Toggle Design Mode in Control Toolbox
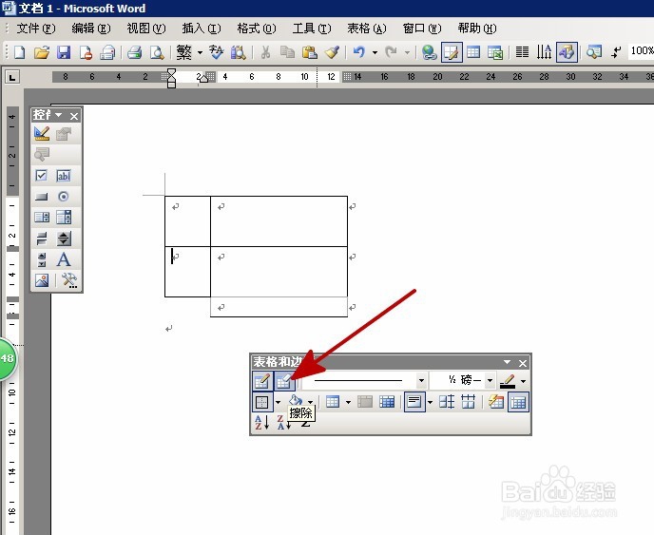Screen dimensions: 654x535 [42, 134]
